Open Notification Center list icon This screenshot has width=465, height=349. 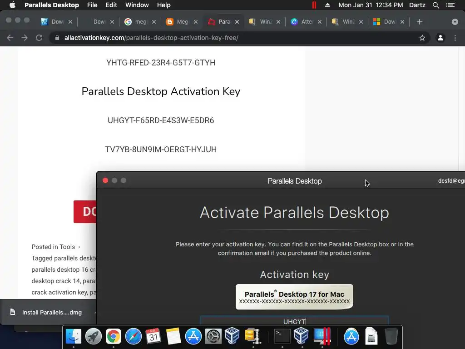point(450,5)
